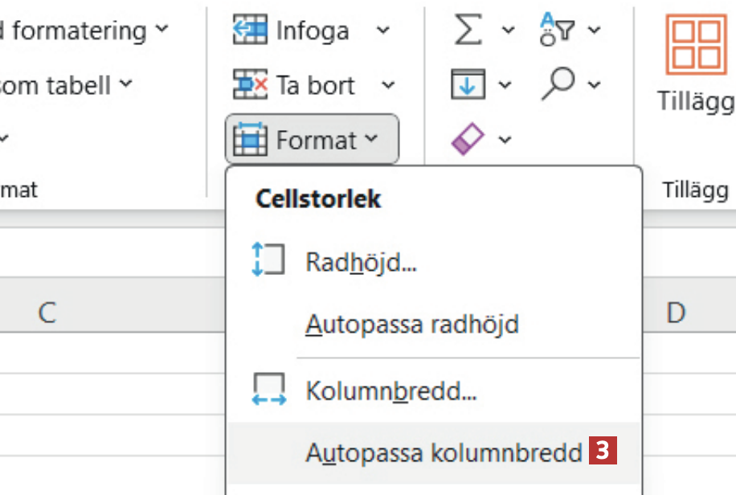Expand the Sort and Filter dropdown arrow

[x=594, y=31]
